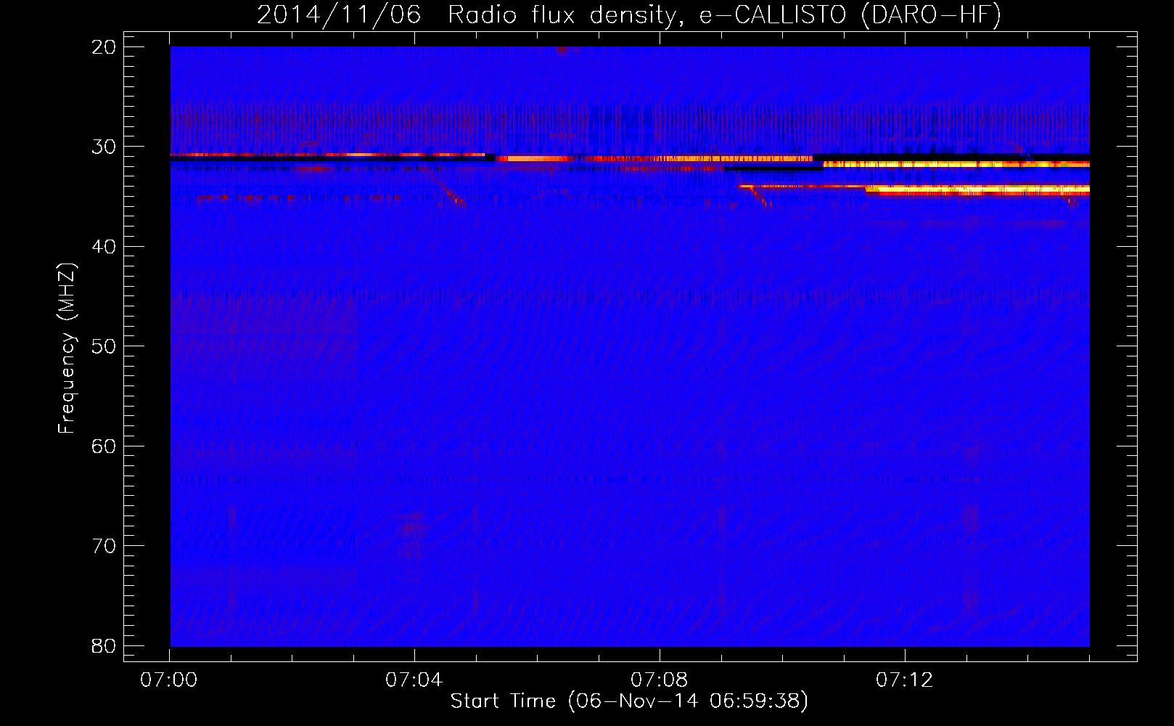Click the 50 frequency tick label
This screenshot has height=726, width=1174.
tap(104, 346)
